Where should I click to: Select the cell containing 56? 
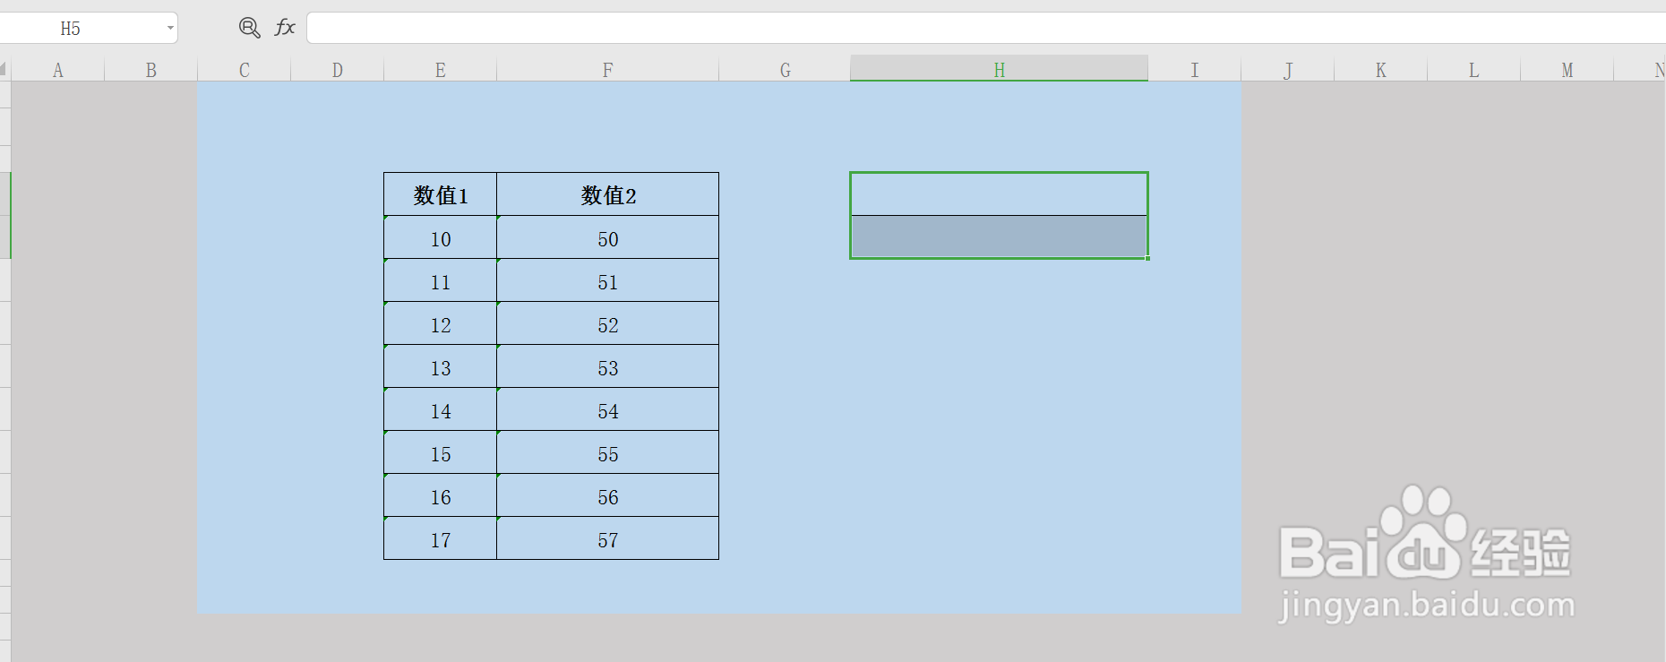pyautogui.click(x=608, y=495)
